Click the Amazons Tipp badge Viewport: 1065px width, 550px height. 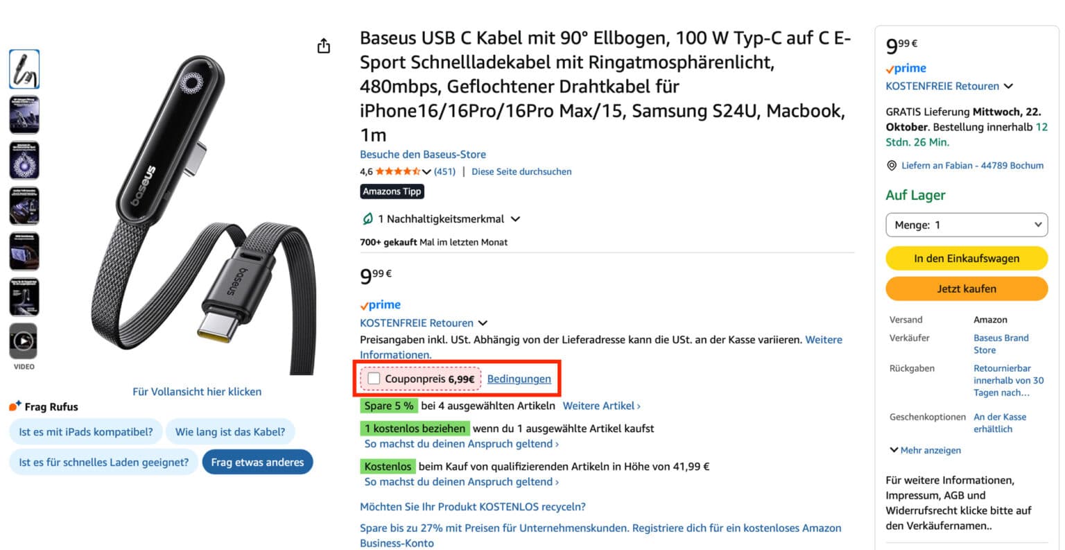(392, 191)
